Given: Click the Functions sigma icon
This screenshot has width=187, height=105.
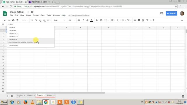Looking at the screenshot, I should pos(153,20).
